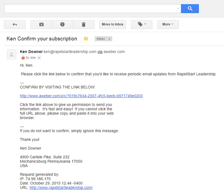This screenshot has width=224, height=196.
Task: Toggle the yellow importance marker
Action: pyautogui.click(x=86, y=39)
